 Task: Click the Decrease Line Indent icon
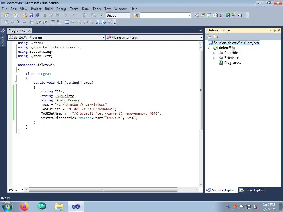point(39,22)
